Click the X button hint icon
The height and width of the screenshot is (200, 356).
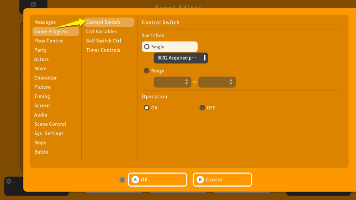pos(122,180)
